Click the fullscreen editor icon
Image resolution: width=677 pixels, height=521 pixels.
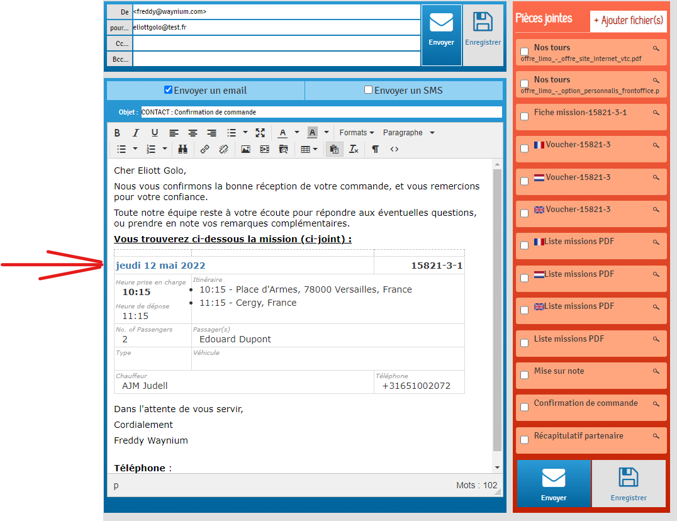[260, 133]
